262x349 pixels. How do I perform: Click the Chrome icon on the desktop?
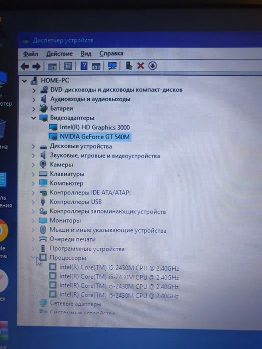click(3, 231)
